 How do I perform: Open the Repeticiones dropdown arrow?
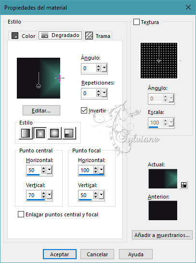(105, 93)
